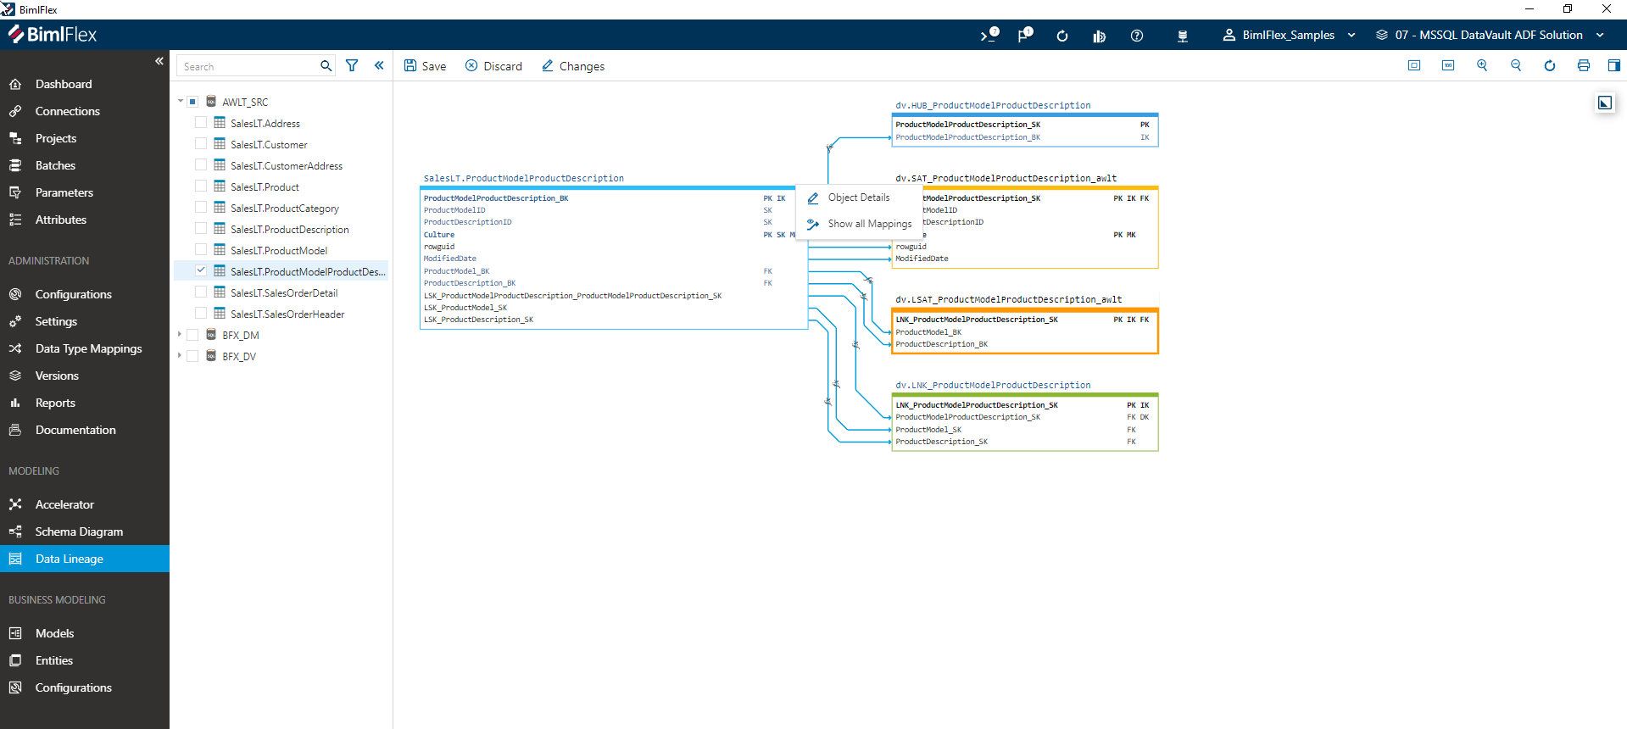Select Show all Mappings in context menu
1627x729 pixels.
pyautogui.click(x=858, y=224)
